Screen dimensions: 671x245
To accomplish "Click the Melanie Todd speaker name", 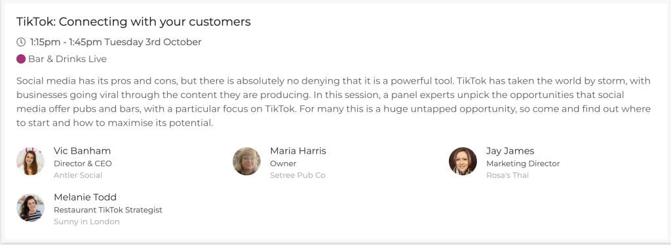I will point(85,197).
